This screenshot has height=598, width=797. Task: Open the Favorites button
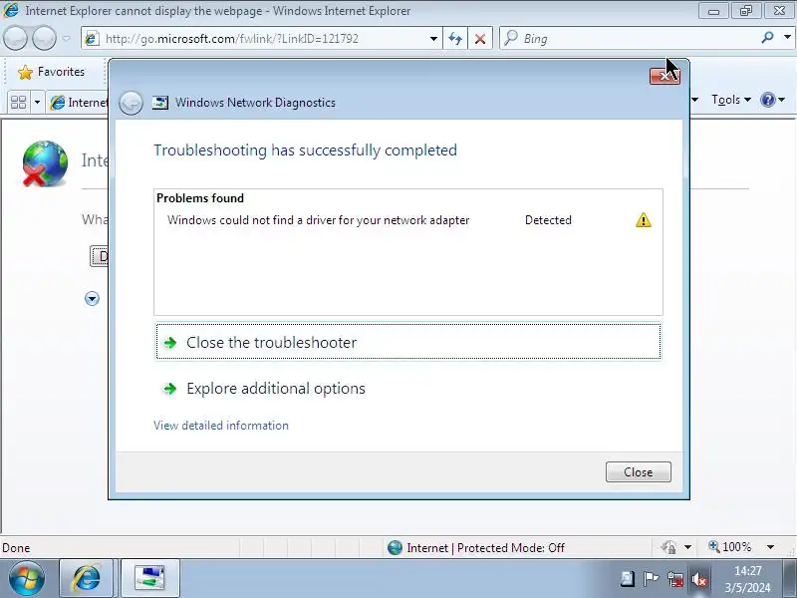tap(51, 72)
